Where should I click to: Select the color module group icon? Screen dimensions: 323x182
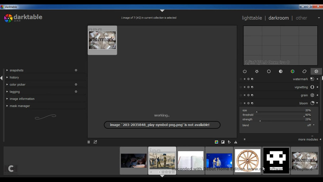click(x=292, y=71)
